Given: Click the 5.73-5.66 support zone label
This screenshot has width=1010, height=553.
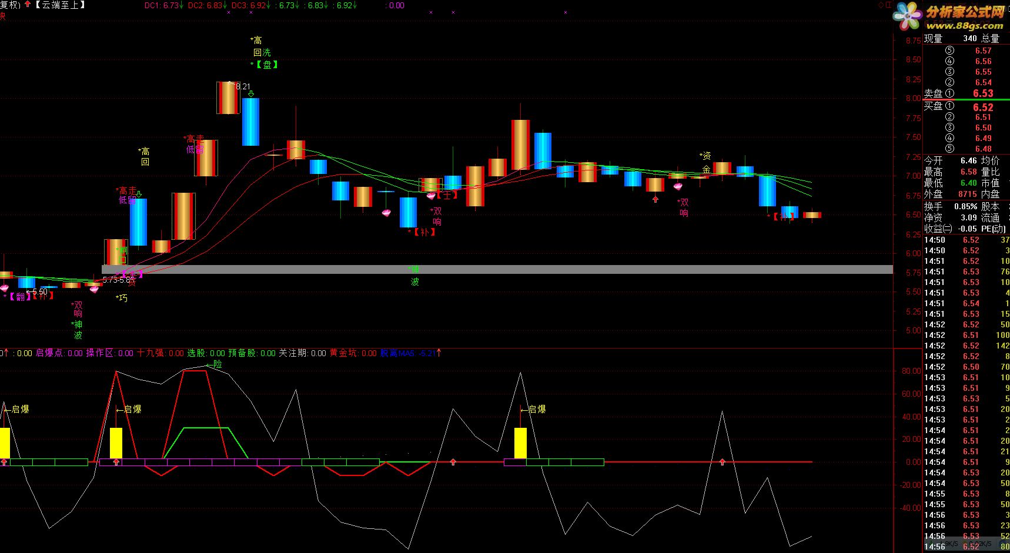Looking at the screenshot, I should pyautogui.click(x=119, y=280).
